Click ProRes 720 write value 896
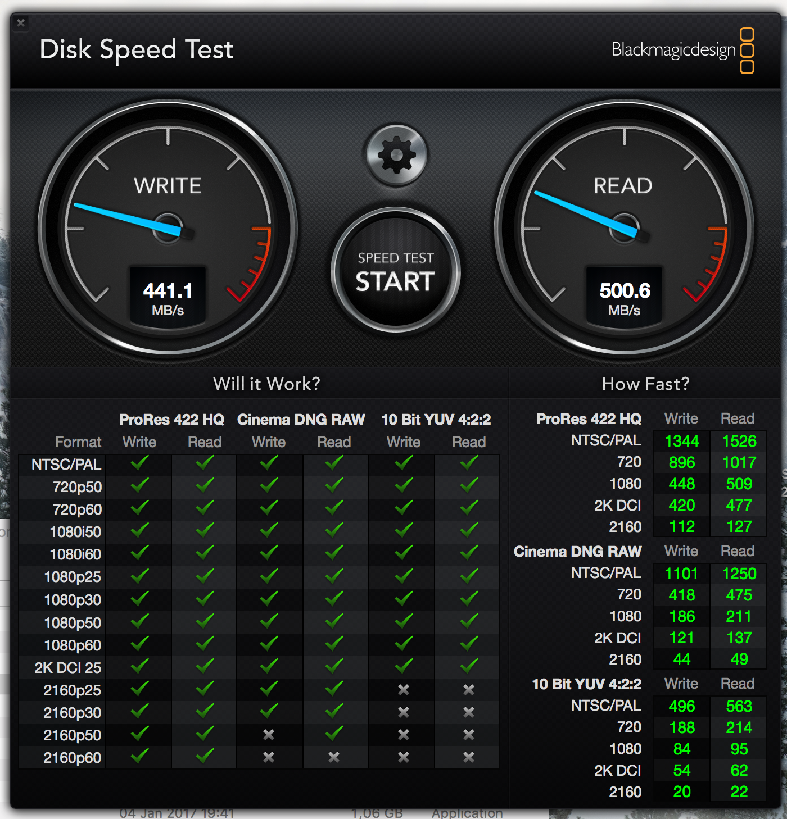 (x=682, y=462)
